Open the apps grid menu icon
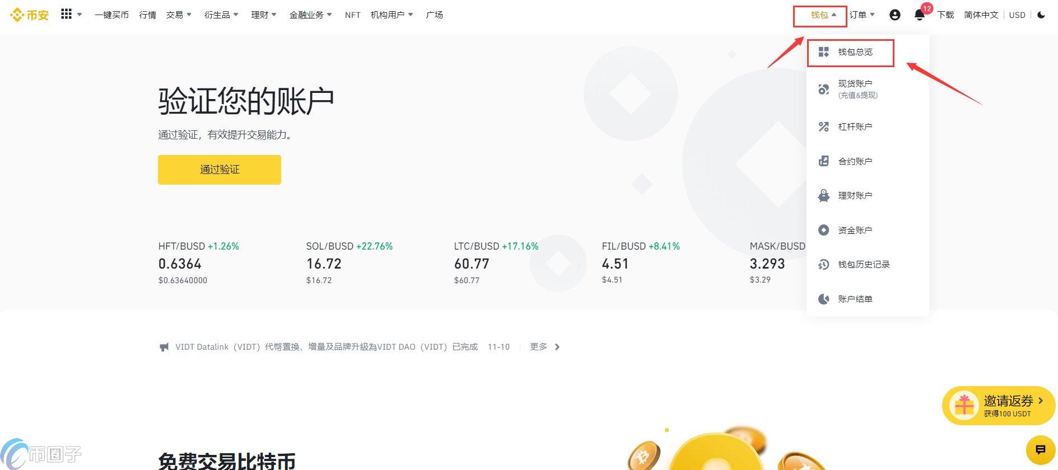The image size is (1058, 470). pos(66,15)
